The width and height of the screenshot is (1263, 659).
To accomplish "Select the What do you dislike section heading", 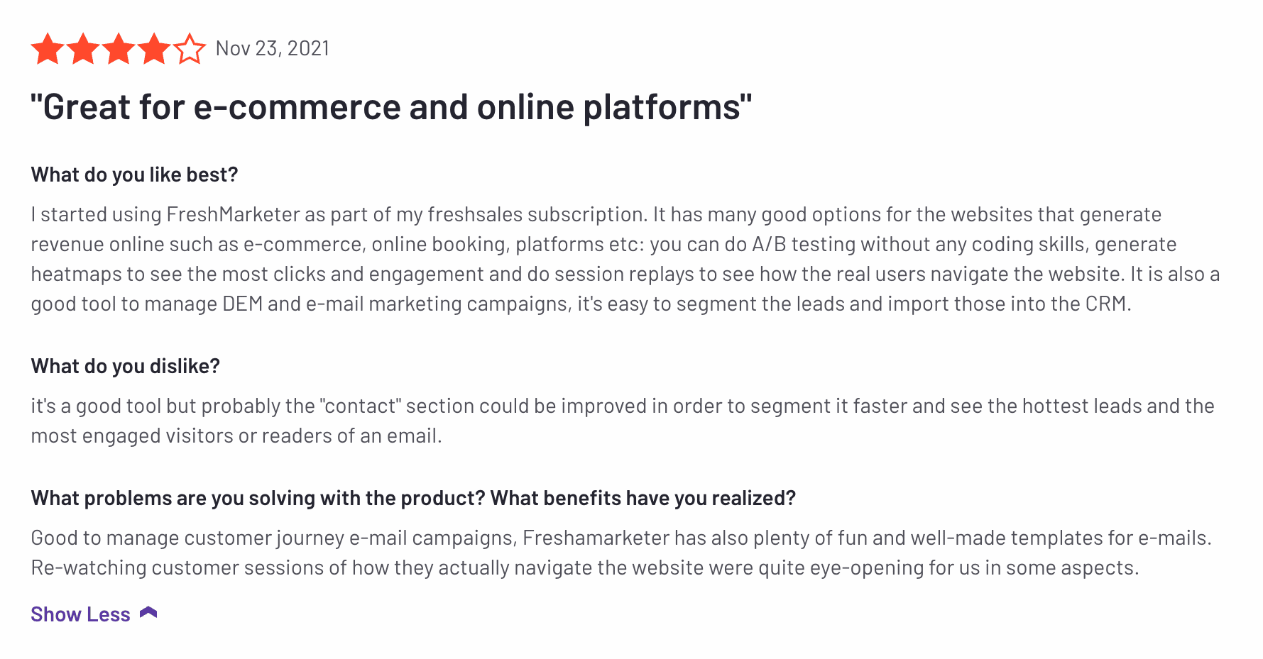I will pos(126,365).
